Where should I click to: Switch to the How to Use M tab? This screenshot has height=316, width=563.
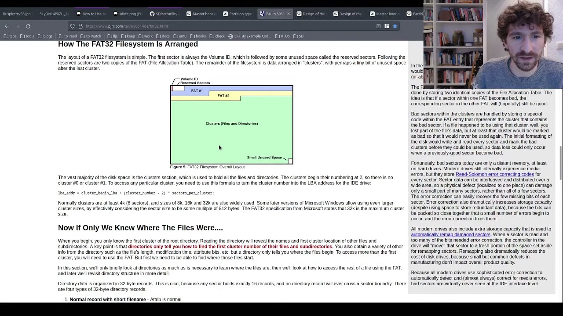point(91,14)
